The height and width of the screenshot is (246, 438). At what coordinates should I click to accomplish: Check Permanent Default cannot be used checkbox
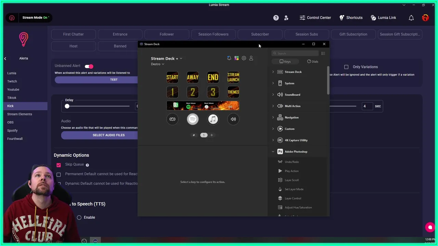(59, 175)
